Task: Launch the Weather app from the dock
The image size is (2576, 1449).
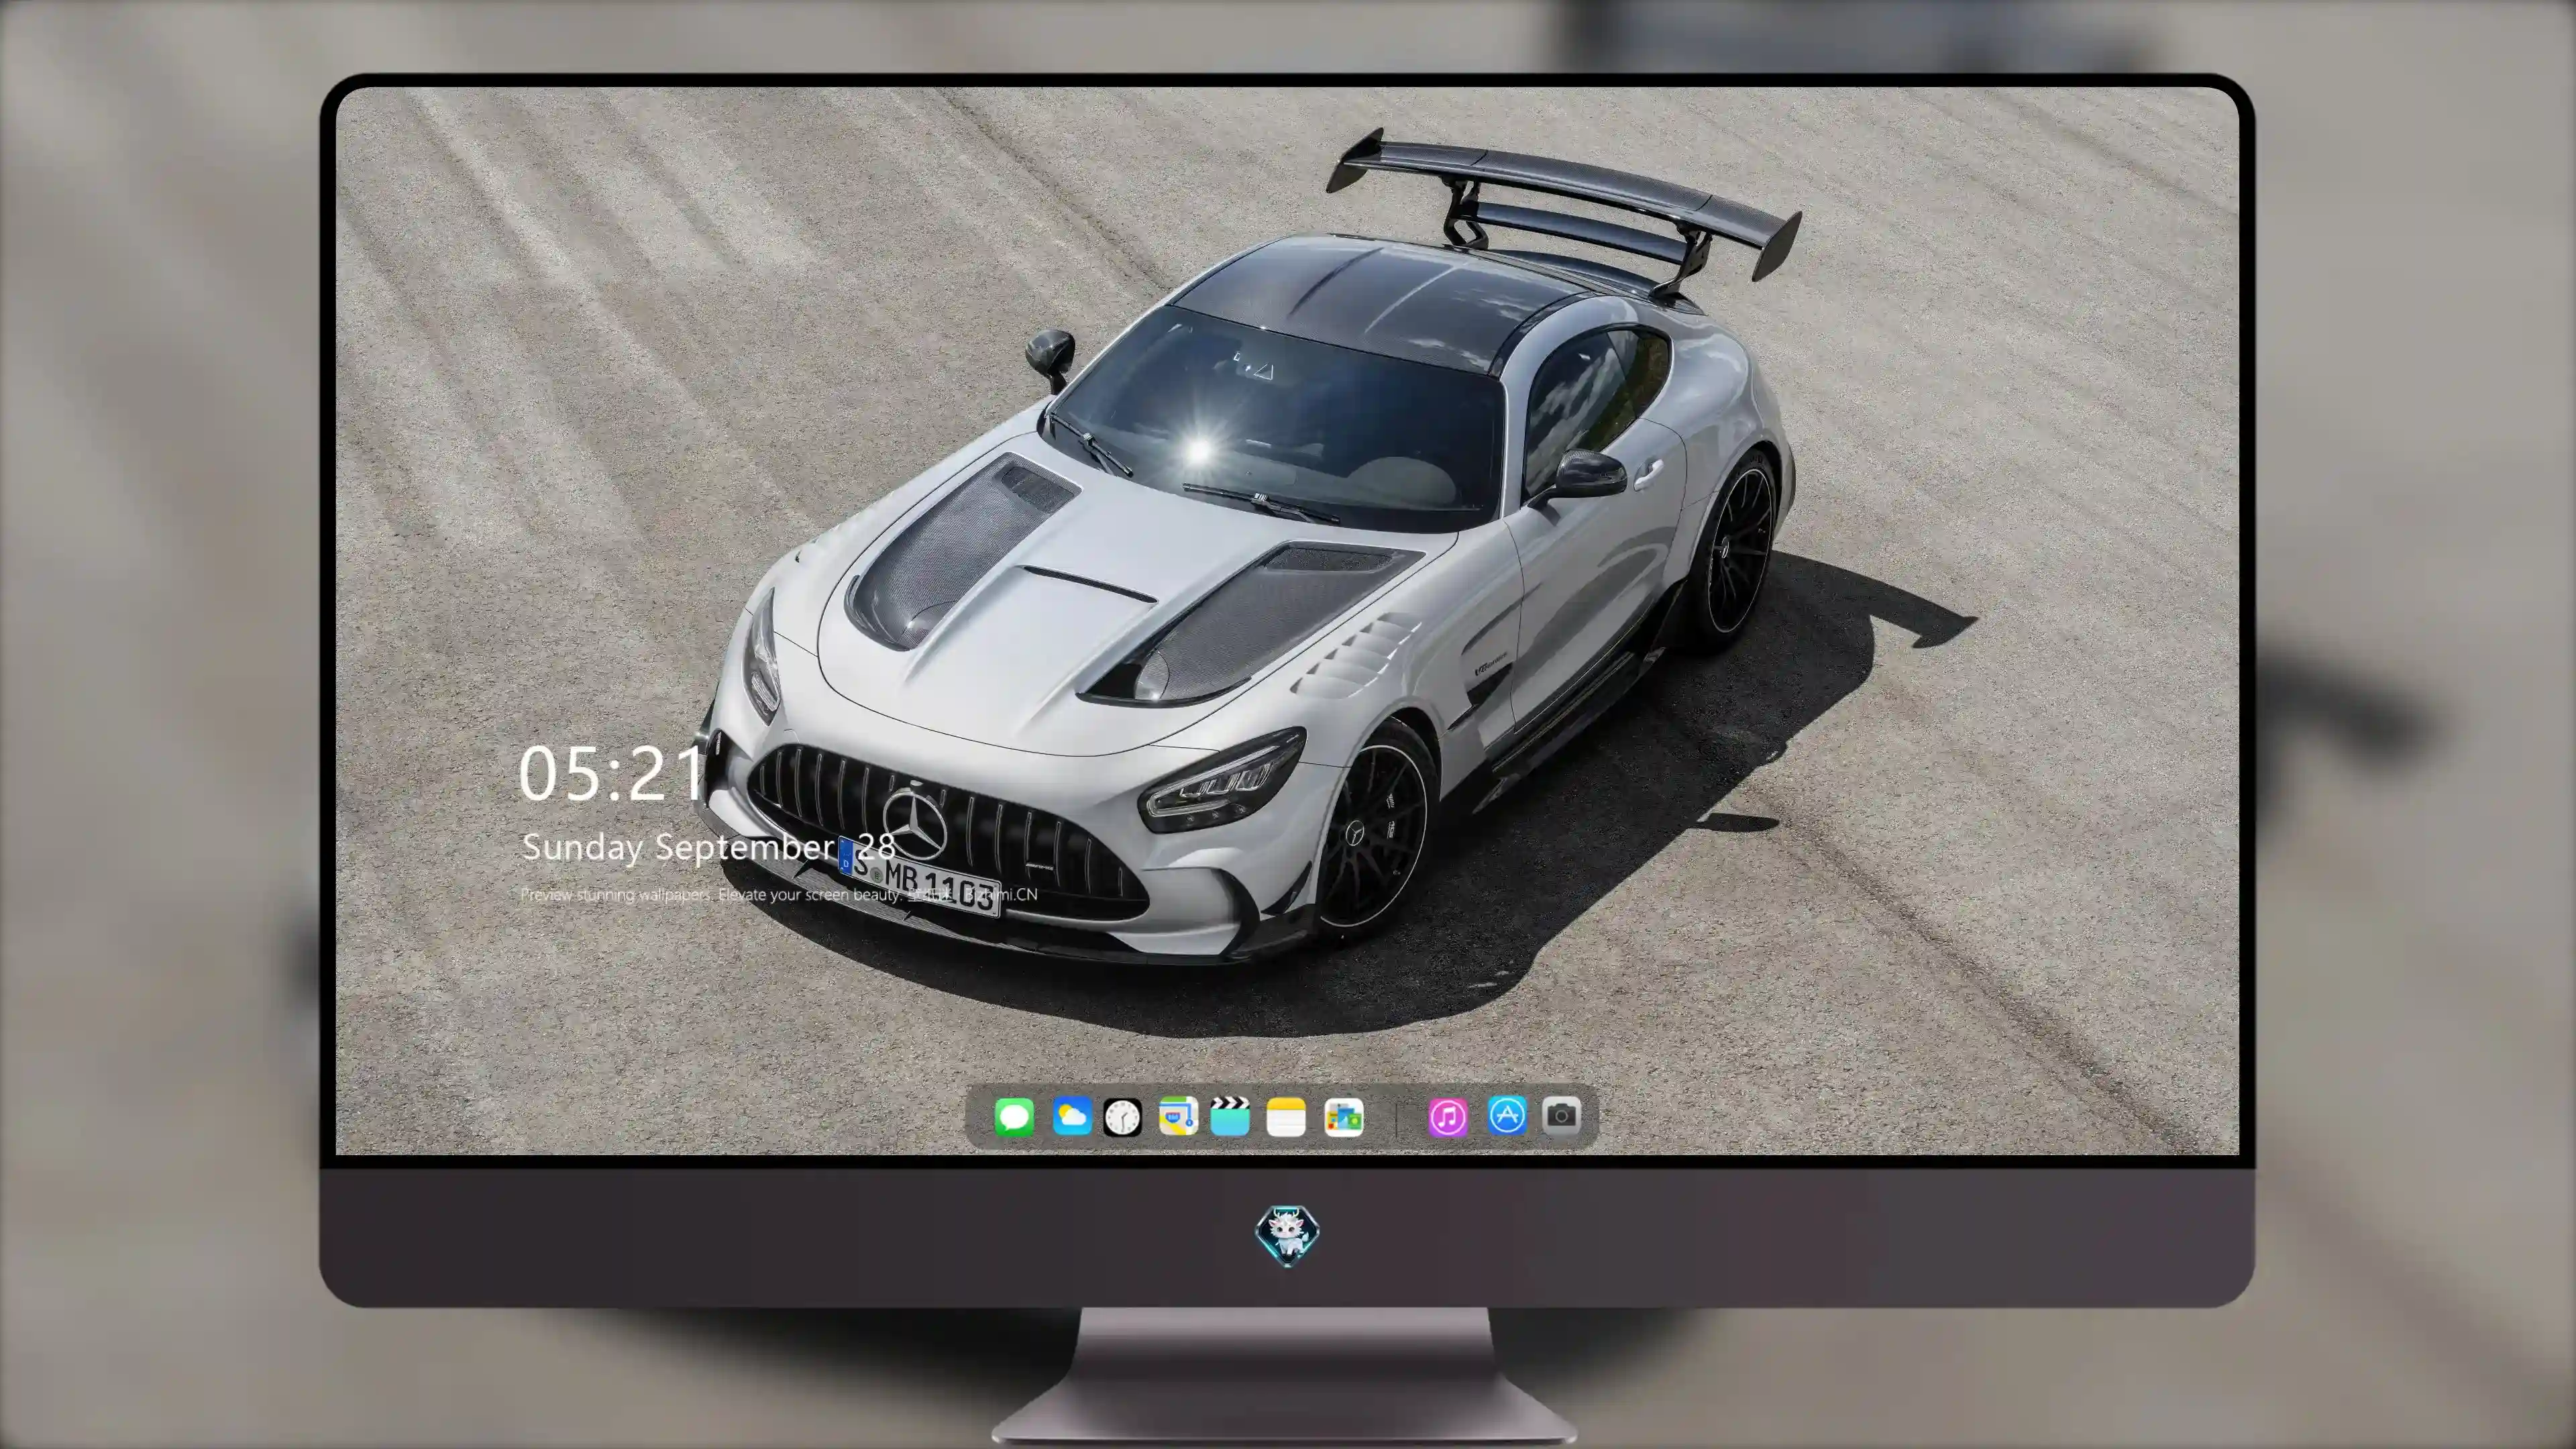Action: click(1071, 1116)
